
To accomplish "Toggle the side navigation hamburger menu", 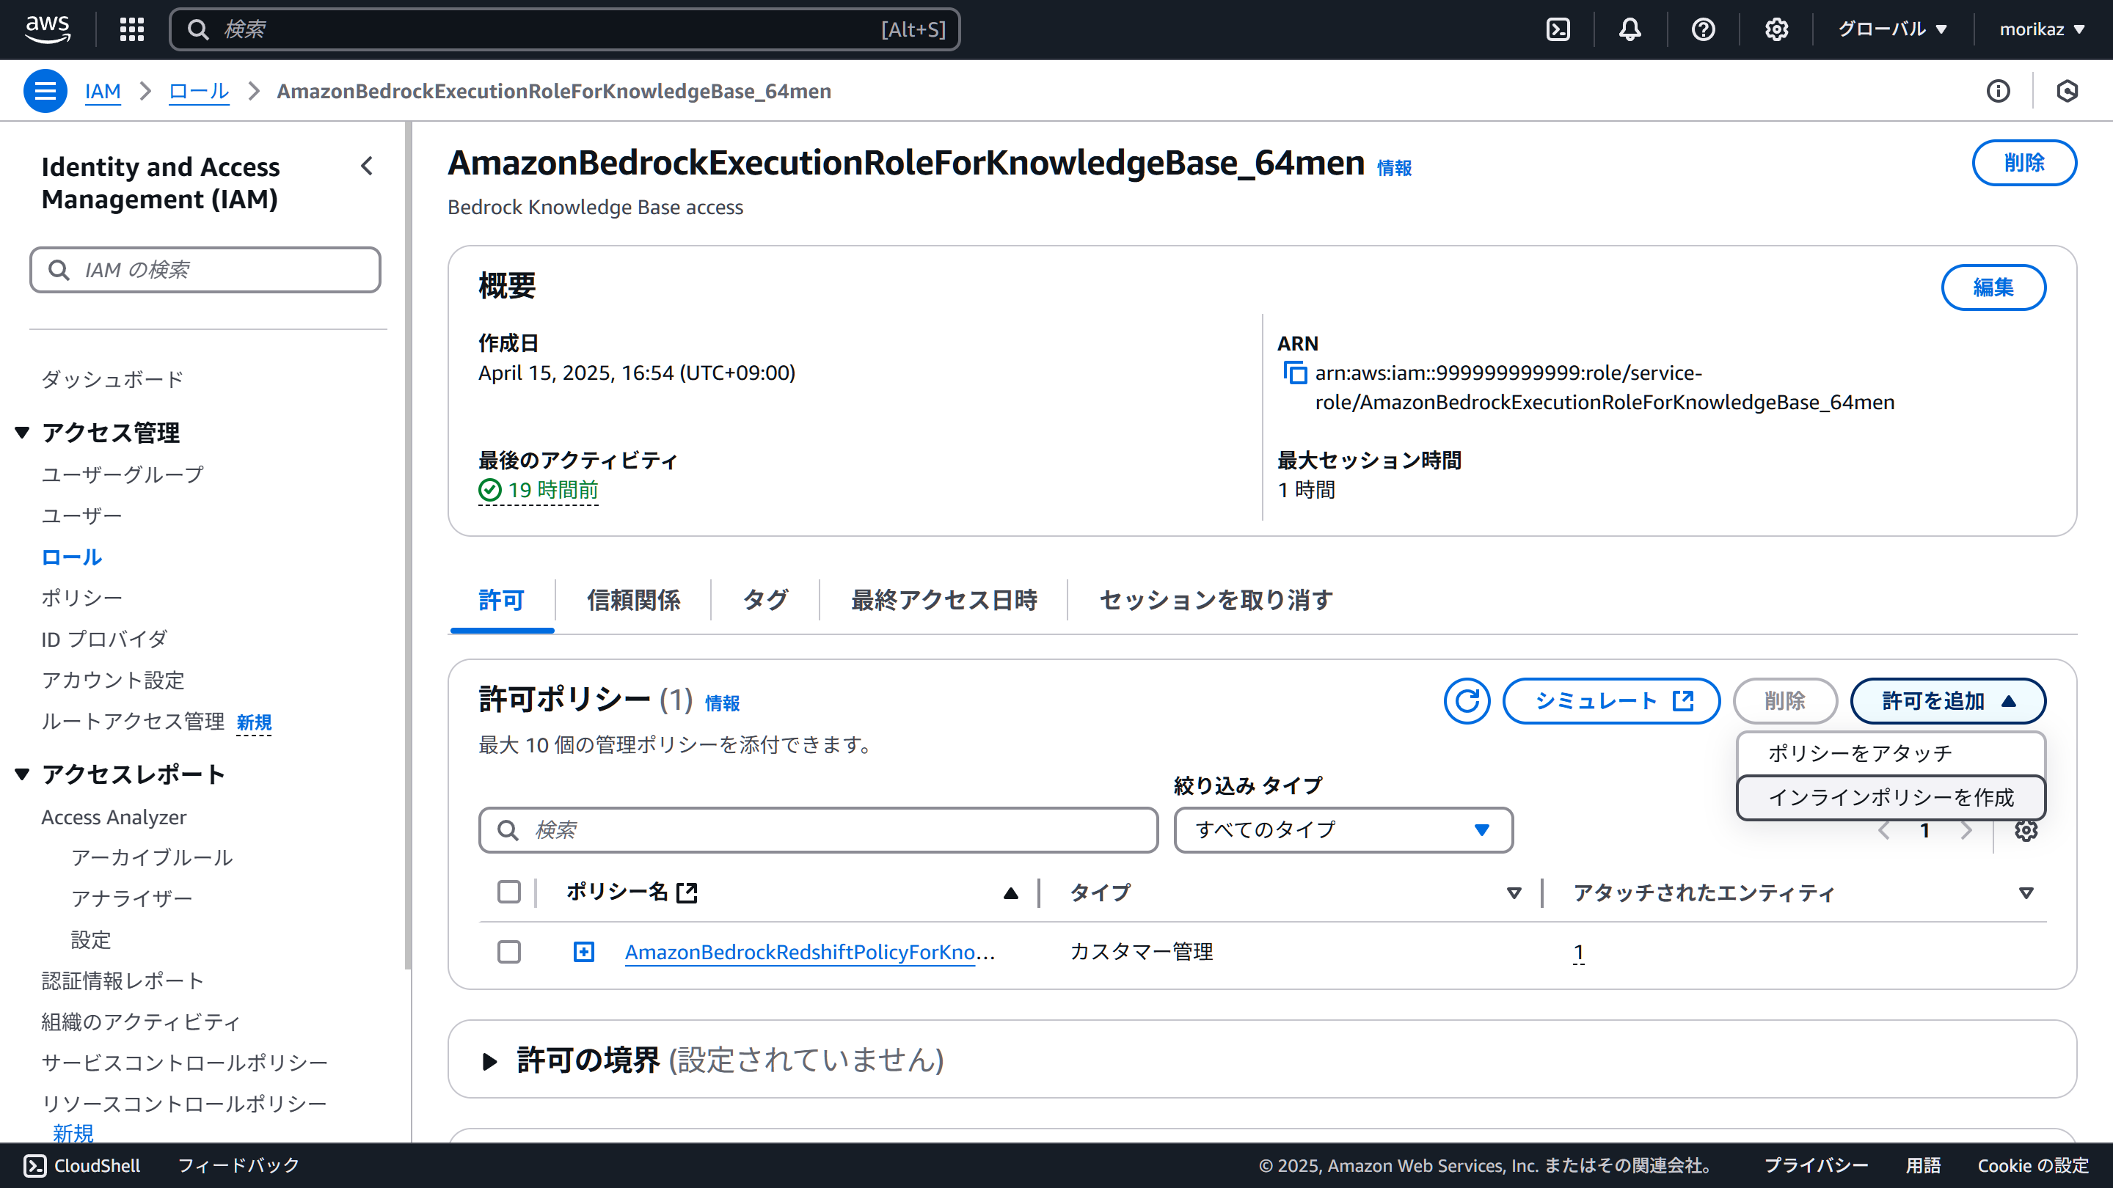I will (45, 91).
